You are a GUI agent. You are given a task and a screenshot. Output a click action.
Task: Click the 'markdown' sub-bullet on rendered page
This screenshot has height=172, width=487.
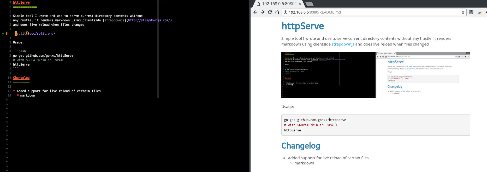304,163
